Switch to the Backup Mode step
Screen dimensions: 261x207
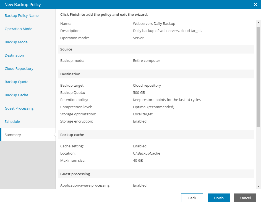[x=16, y=42]
